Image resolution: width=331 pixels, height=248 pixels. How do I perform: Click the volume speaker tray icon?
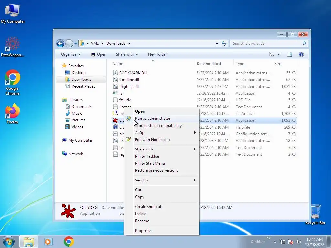coord(298,242)
